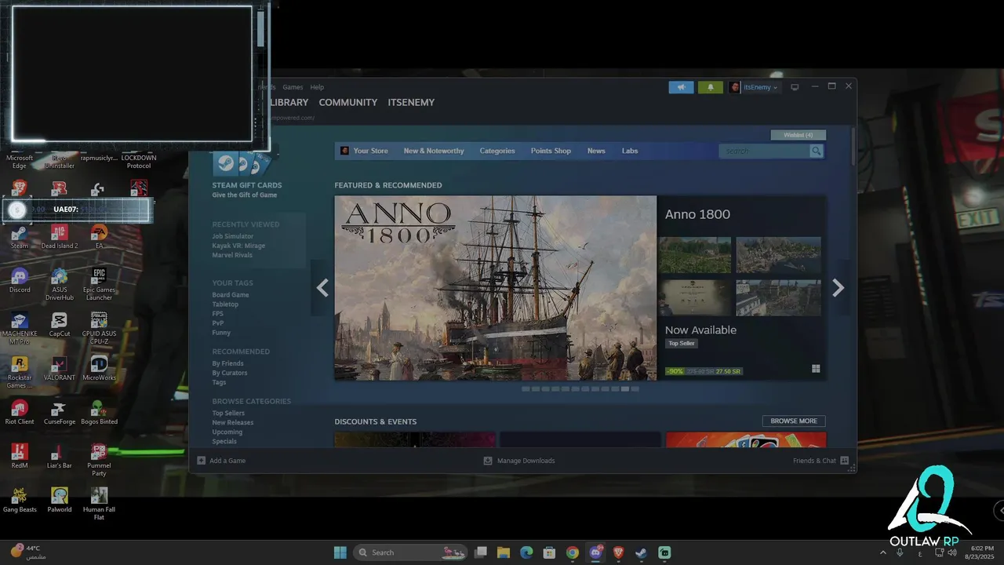Image resolution: width=1004 pixels, height=565 pixels.
Task: Open the News store tab
Action: tap(596, 151)
